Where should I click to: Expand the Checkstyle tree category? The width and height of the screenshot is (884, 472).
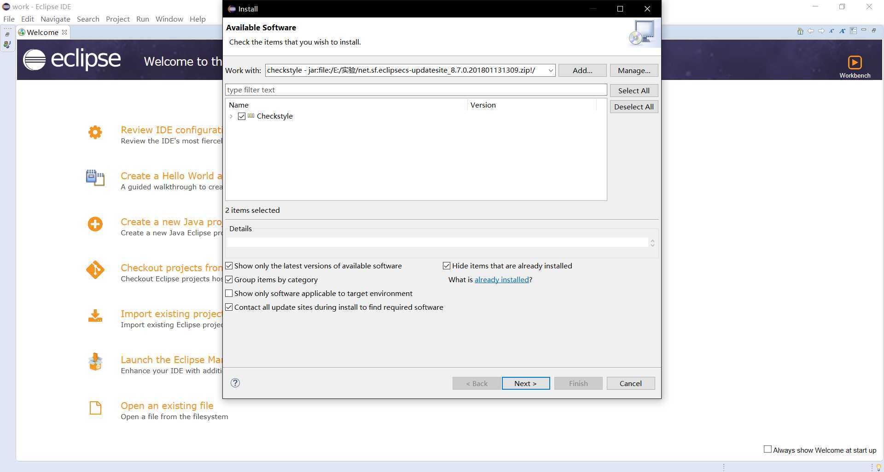(x=231, y=116)
